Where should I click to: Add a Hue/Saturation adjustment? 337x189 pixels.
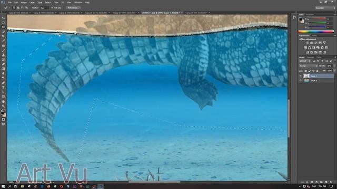click(305, 47)
